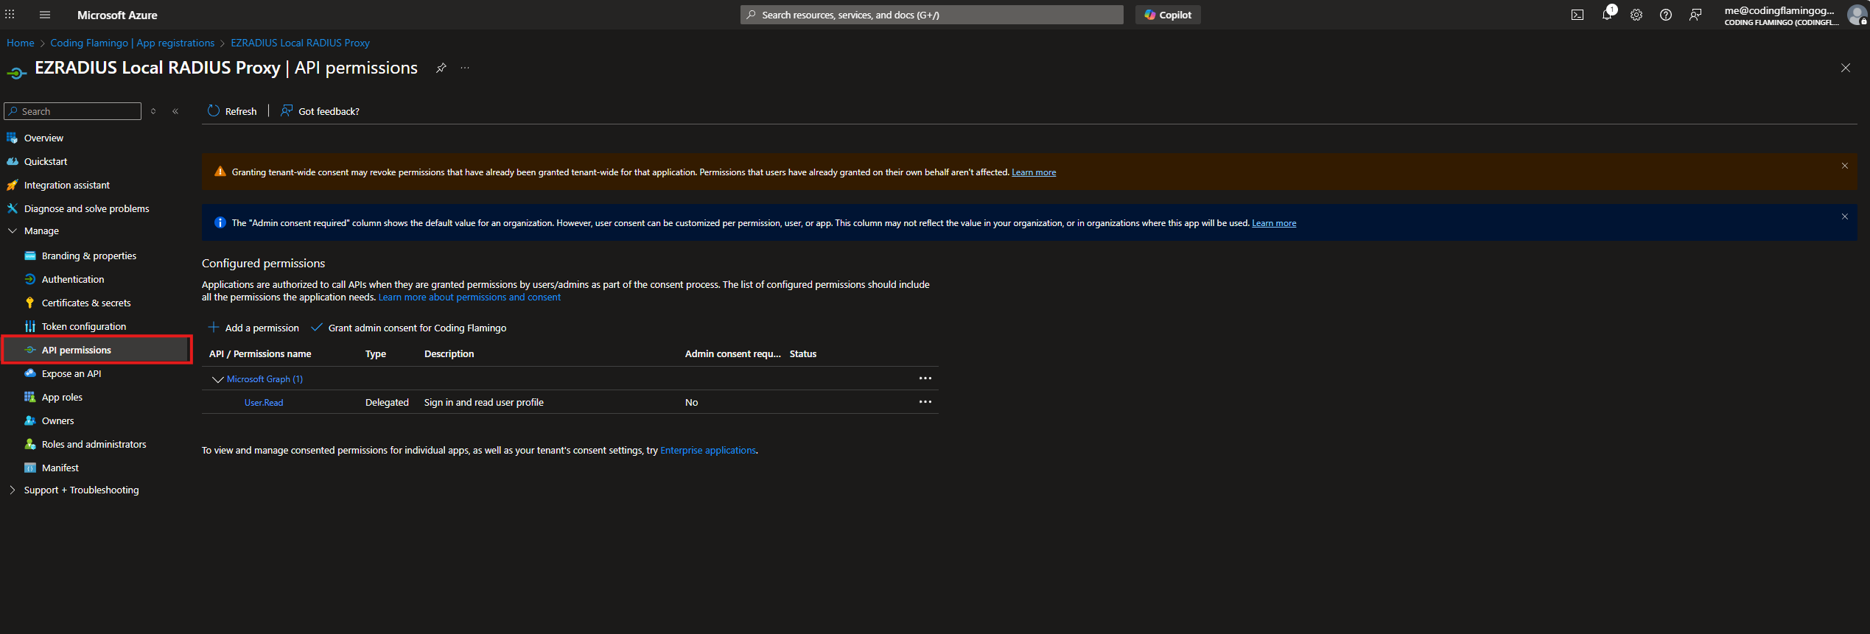Launch Cloud Shell from the top bar
The width and height of the screenshot is (1870, 634).
(1577, 15)
